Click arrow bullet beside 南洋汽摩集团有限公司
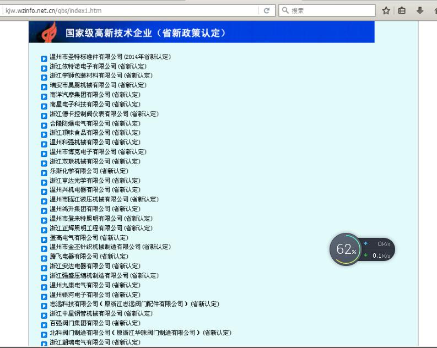The height and width of the screenshot is (348, 437). [44, 96]
